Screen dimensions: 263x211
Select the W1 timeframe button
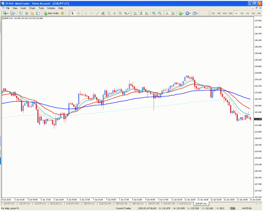pos(253,13)
